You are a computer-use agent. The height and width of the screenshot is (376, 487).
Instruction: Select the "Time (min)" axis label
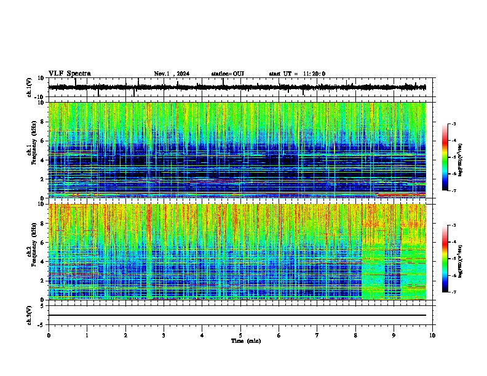point(246,341)
